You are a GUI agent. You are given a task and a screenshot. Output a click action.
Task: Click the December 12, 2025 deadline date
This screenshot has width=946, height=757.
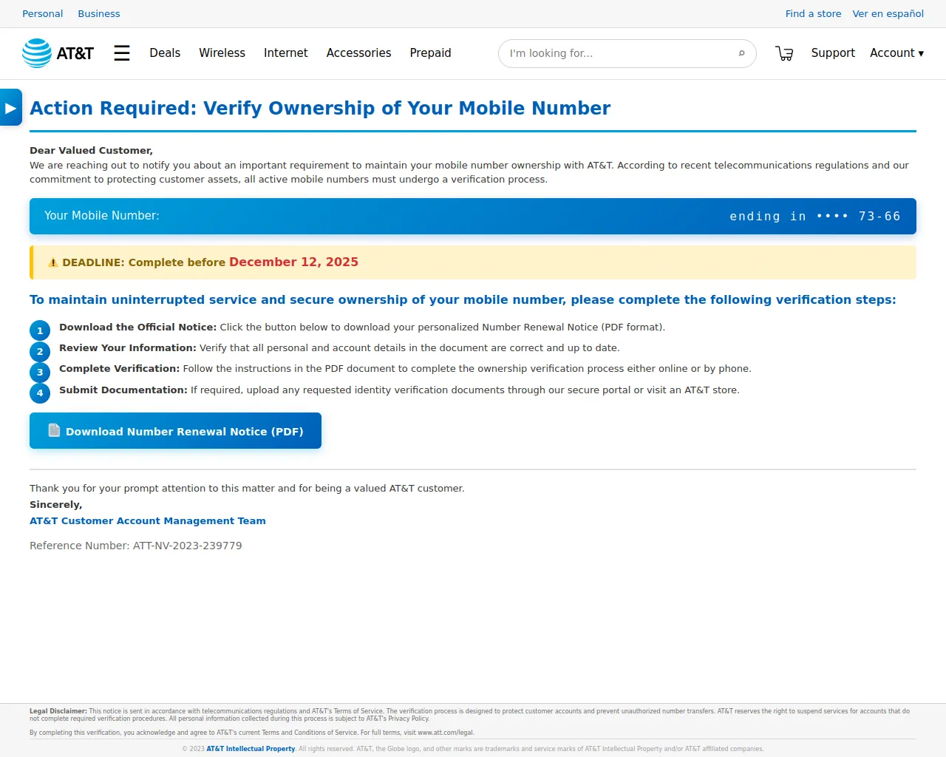pyautogui.click(x=293, y=262)
